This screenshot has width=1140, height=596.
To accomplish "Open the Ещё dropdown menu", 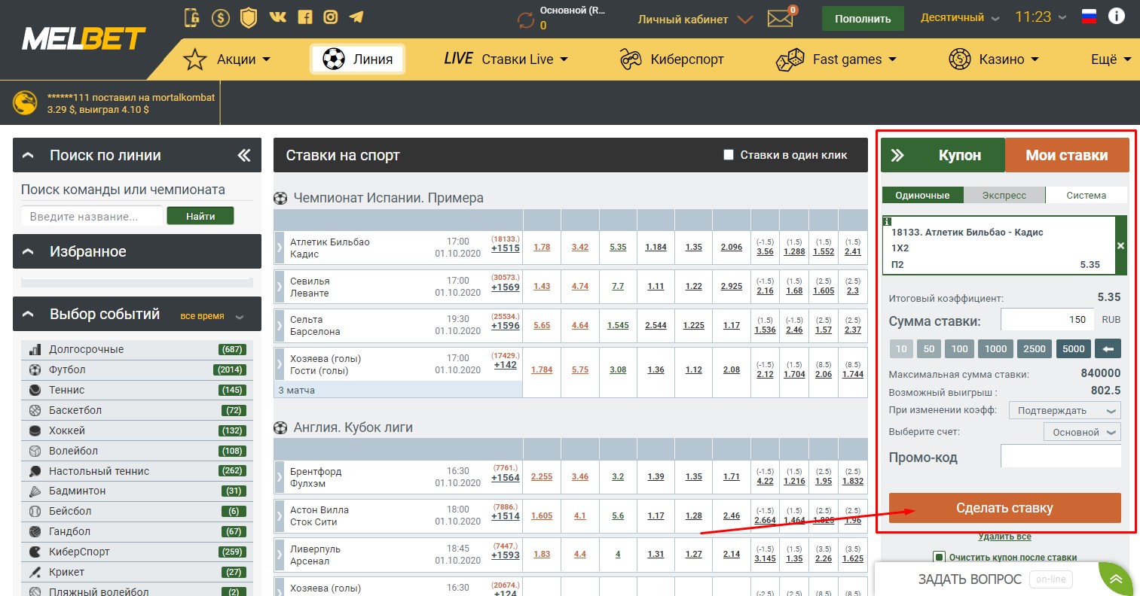I will 1111,59.
